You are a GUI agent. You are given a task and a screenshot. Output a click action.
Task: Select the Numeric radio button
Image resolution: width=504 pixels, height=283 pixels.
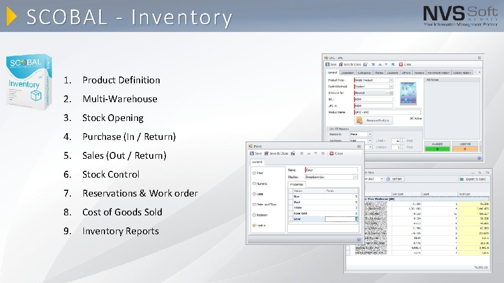point(254,183)
